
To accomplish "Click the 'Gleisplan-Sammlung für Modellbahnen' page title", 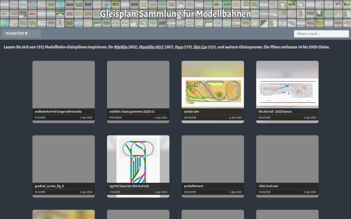I will pyautogui.click(x=175, y=14).
